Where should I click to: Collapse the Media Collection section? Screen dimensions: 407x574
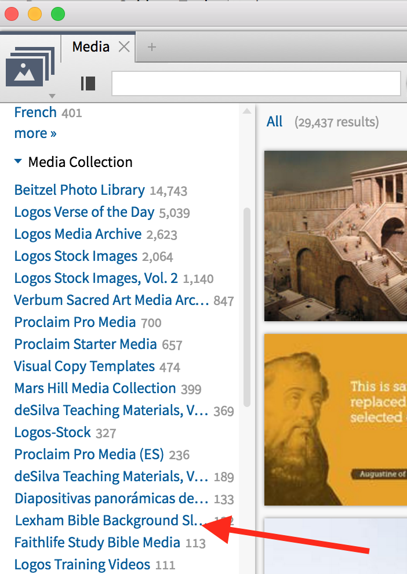[19, 162]
